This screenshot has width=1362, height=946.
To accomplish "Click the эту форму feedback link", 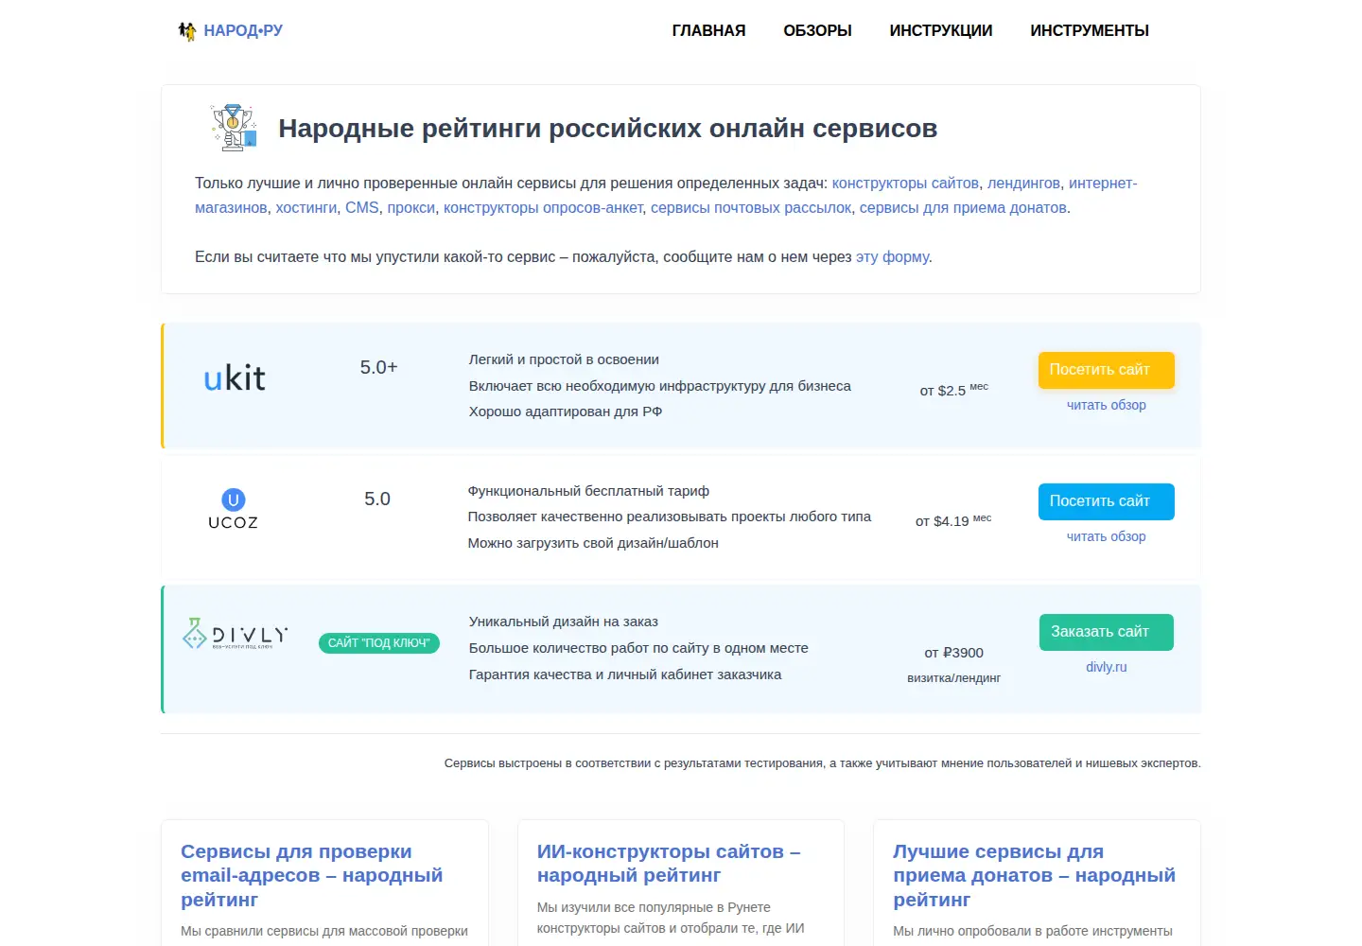I will 892,257.
